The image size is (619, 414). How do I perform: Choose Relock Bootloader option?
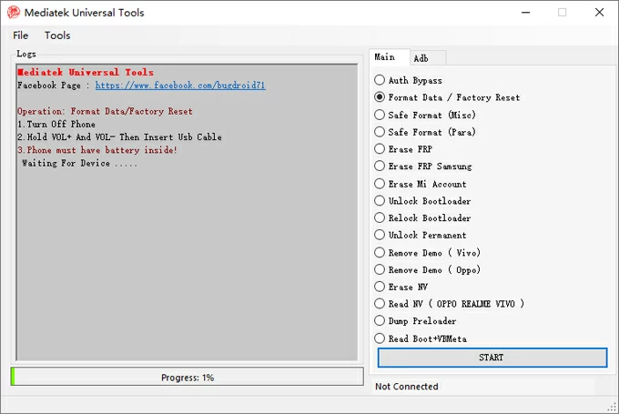[x=381, y=218]
